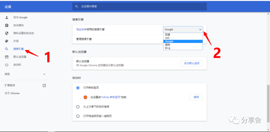270x132 pixels.
Task: Go to 启动时 in the sidebar
Action: click(x=17, y=65)
